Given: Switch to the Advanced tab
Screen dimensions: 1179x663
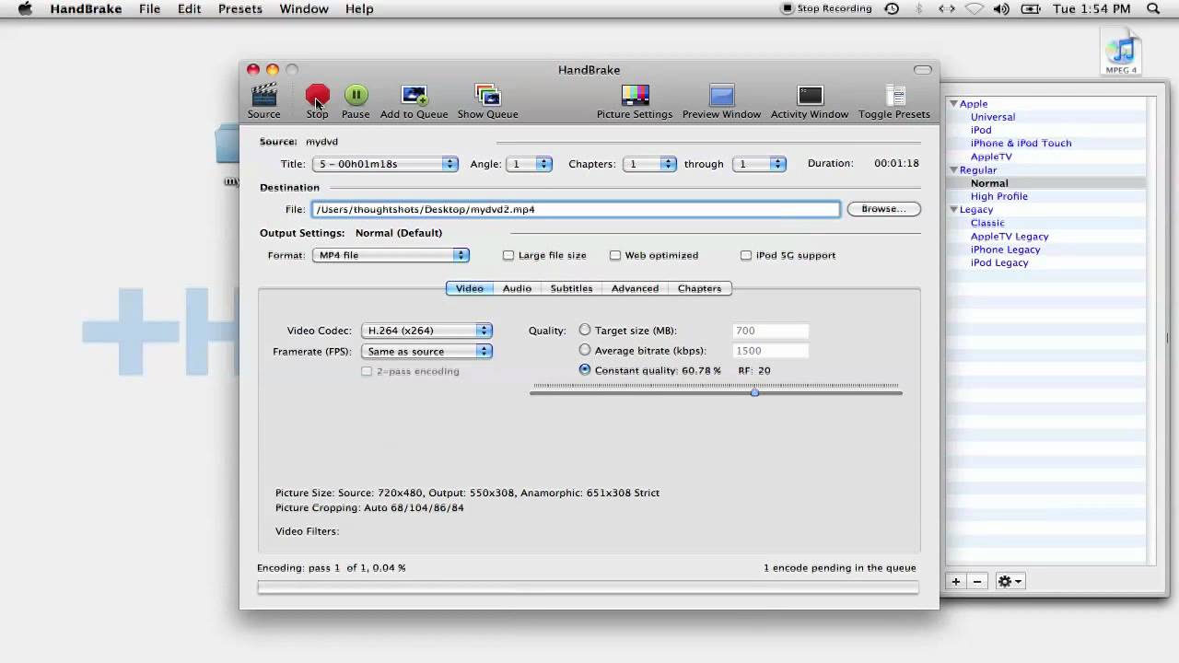Looking at the screenshot, I should [x=635, y=288].
